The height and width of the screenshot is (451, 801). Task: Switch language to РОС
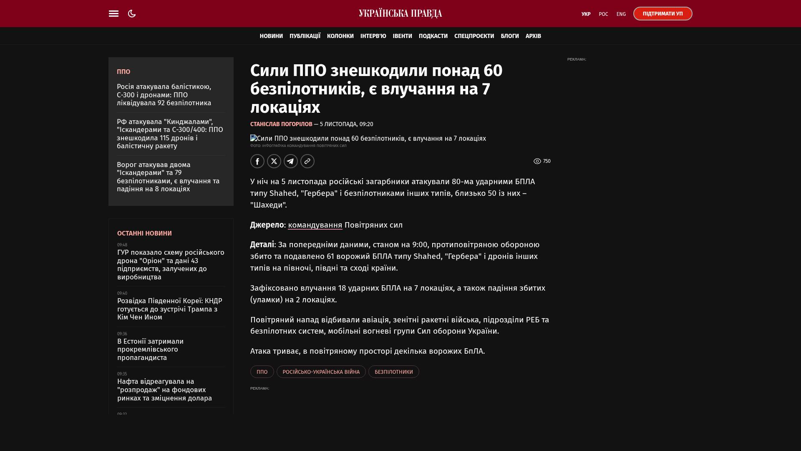tap(603, 14)
